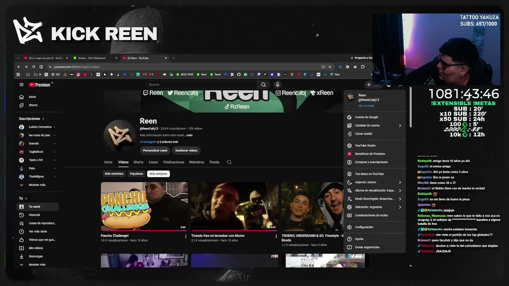Select Cerrar sesión in account menu

374,134
